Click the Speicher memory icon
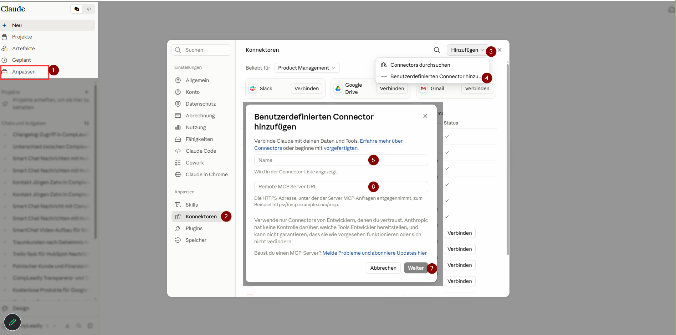The width and height of the screenshot is (676, 335). click(178, 240)
